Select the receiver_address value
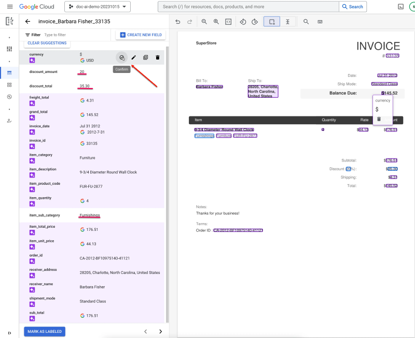This screenshot has width=415, height=338. coord(120,272)
